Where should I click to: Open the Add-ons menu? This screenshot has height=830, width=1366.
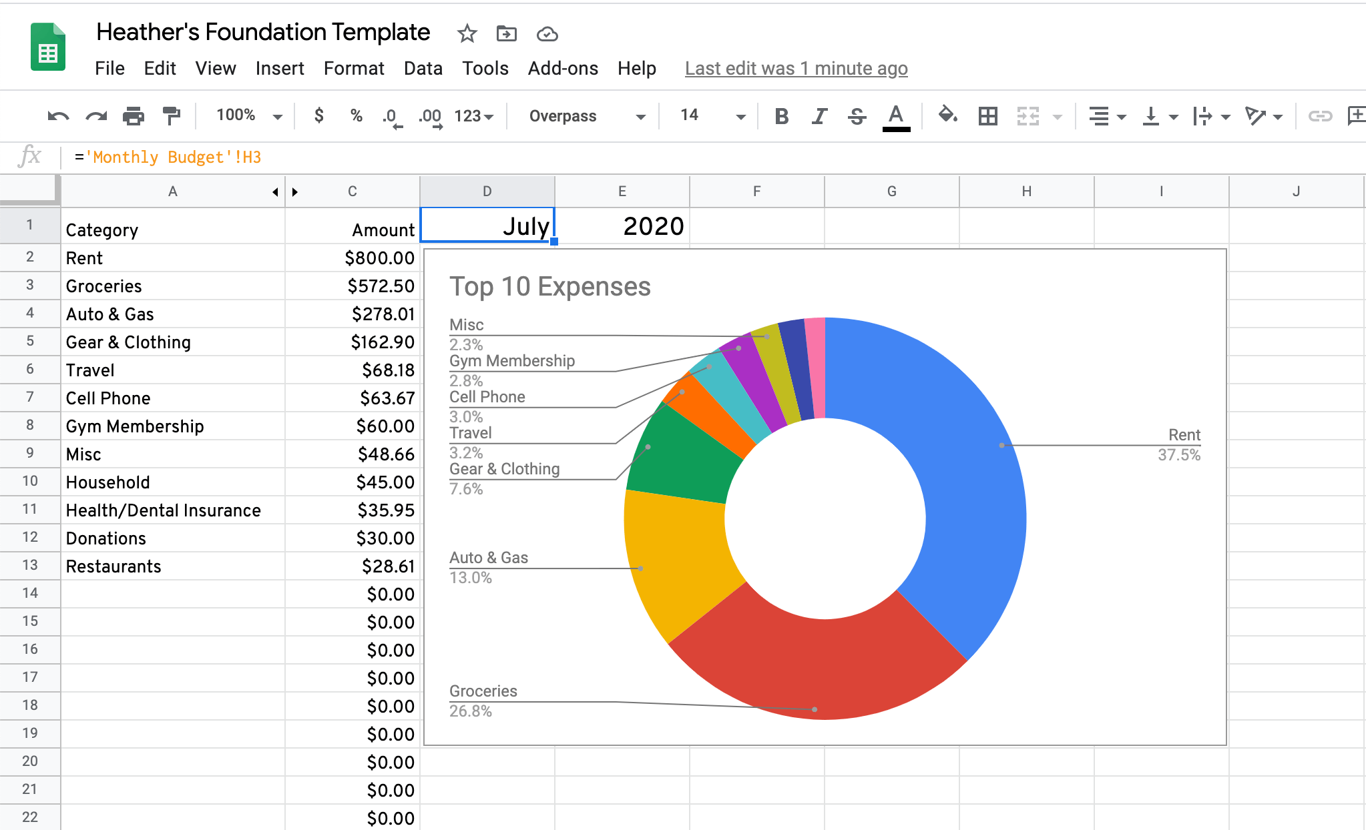point(563,68)
